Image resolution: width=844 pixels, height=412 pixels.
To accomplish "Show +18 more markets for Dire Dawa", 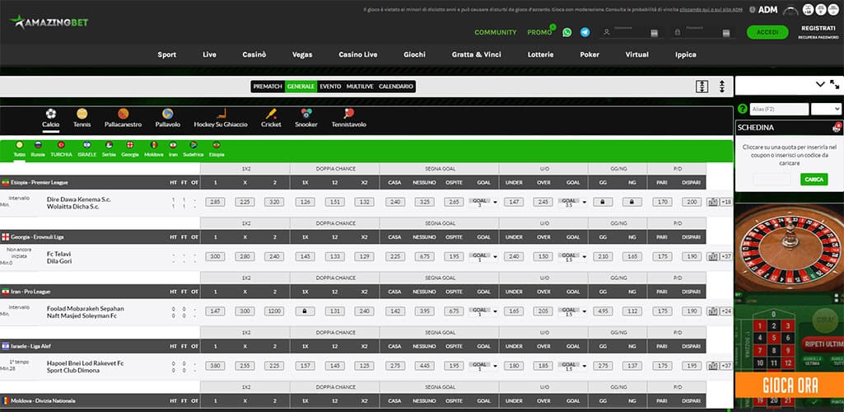I will [x=726, y=202].
